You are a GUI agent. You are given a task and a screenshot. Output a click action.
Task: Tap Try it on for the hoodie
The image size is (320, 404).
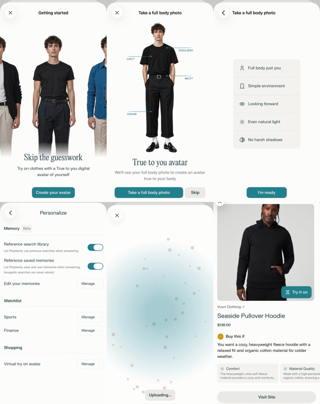click(x=296, y=292)
